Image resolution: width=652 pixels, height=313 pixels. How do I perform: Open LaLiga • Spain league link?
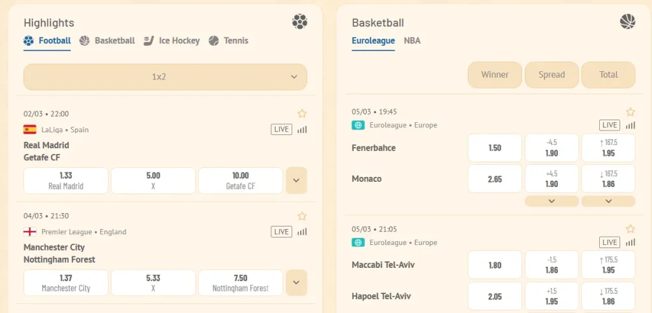65,130
